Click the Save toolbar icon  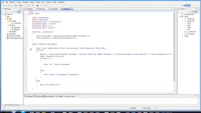pos(8,6)
